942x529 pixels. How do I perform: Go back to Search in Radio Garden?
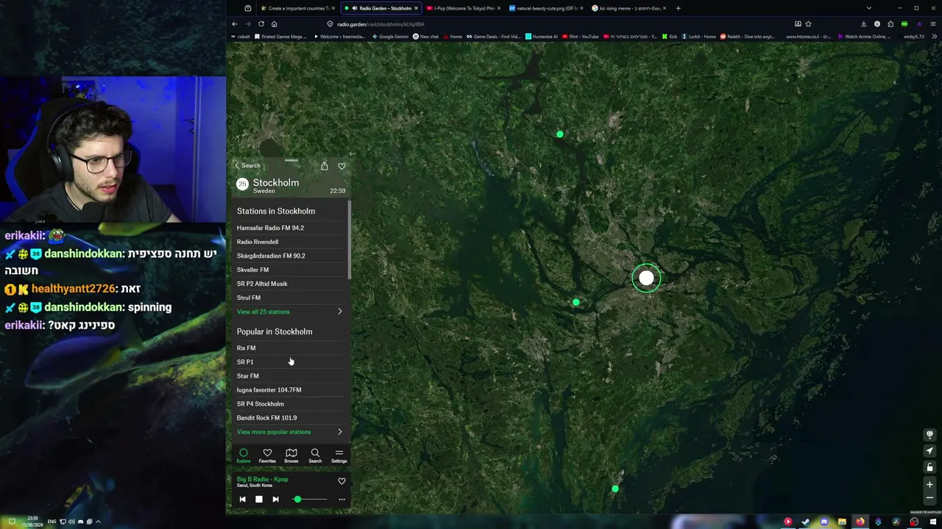(x=247, y=165)
